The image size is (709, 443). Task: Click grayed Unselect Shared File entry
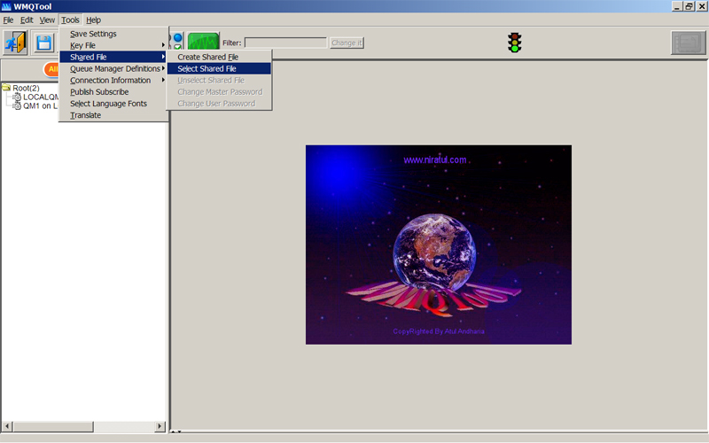tap(219, 81)
